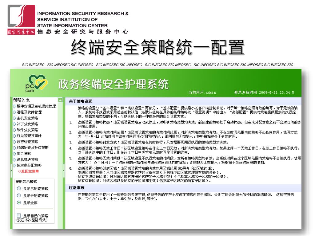
Task: Click the State Information Center logo
Action: tap(21, 19)
